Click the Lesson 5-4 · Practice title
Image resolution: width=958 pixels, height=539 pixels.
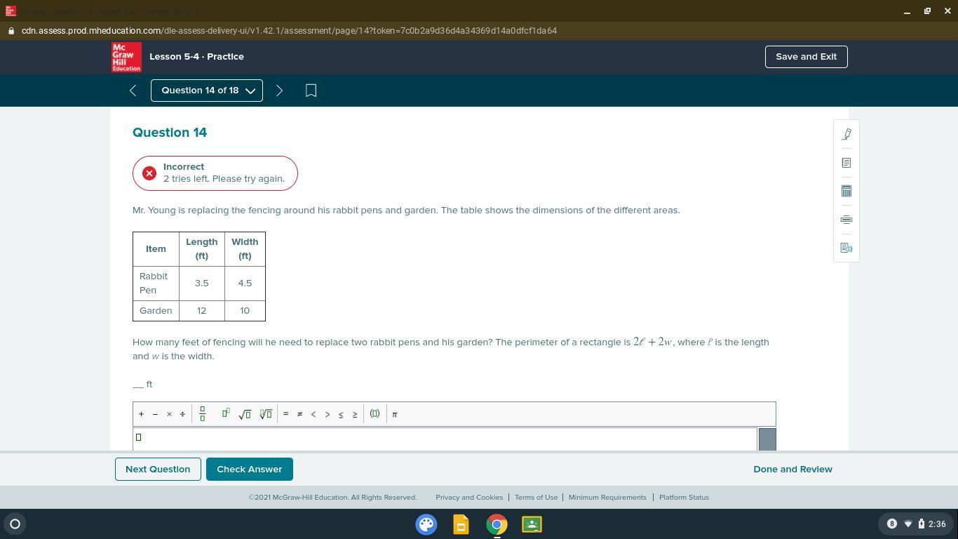pos(196,57)
